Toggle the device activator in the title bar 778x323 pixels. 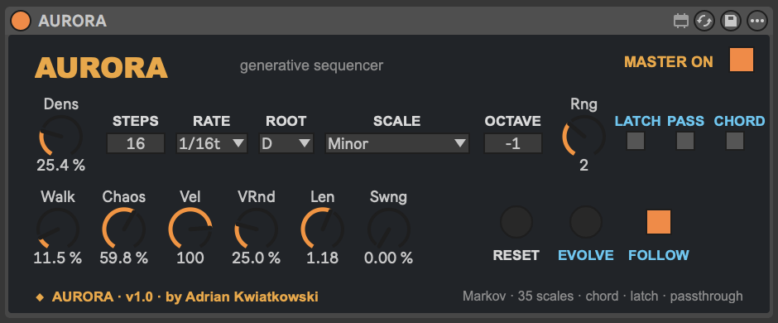[21, 21]
